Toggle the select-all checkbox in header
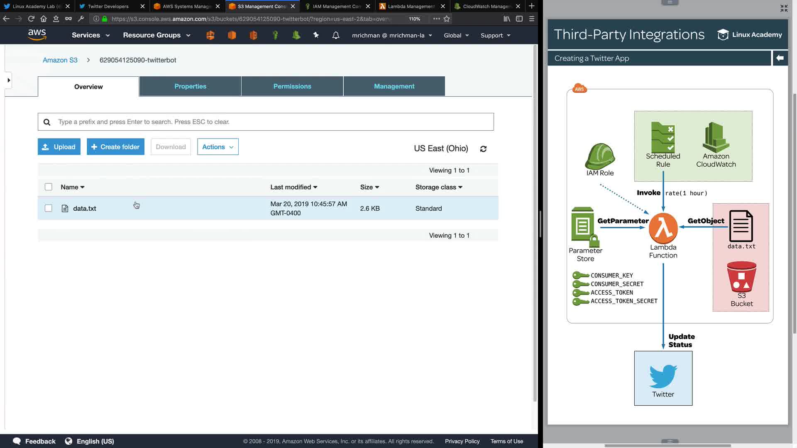797x448 pixels. click(49, 187)
